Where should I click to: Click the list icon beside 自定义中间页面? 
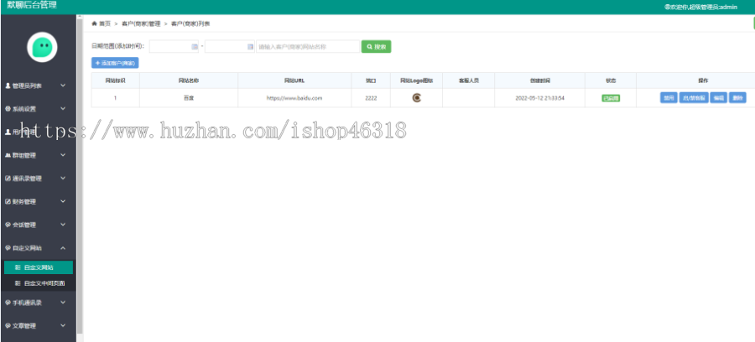pyautogui.click(x=18, y=283)
